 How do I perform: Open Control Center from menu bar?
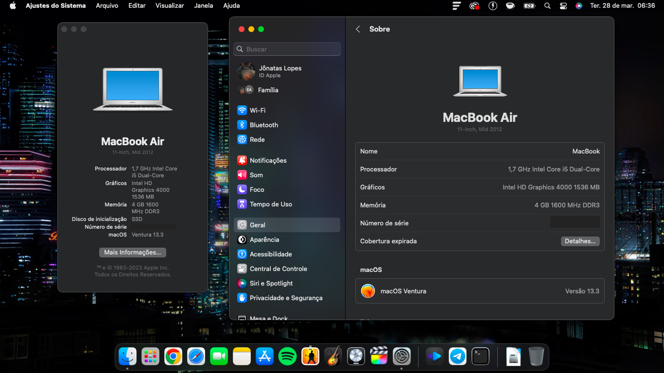coord(563,6)
